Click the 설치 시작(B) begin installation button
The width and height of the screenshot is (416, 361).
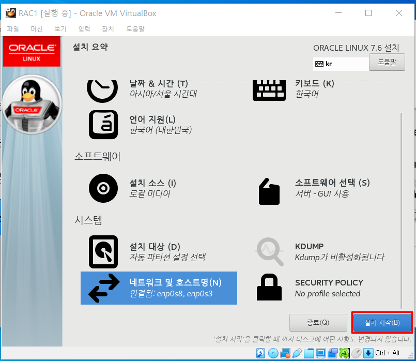pos(382,323)
